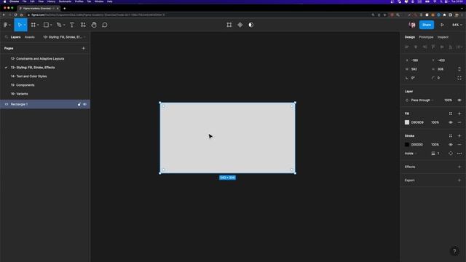The image size is (466, 262).
Task: Open Fill style library icon
Action: coord(451,114)
